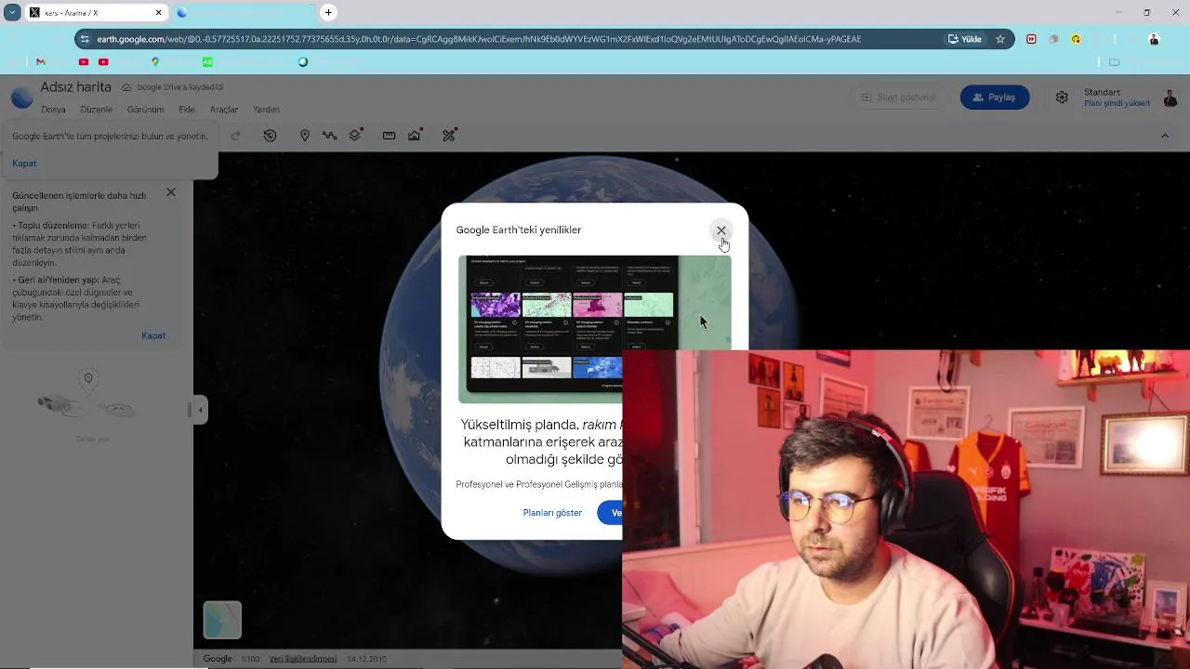Image resolution: width=1190 pixels, height=669 pixels.
Task: Click the Paylaş share button
Action: tap(995, 97)
